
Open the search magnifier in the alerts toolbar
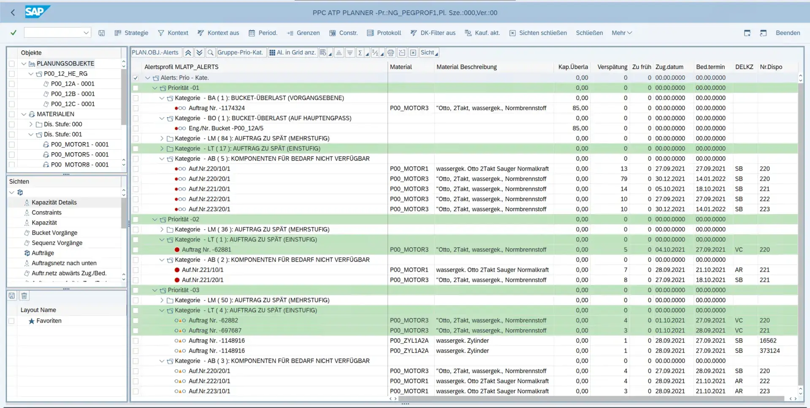coord(210,53)
